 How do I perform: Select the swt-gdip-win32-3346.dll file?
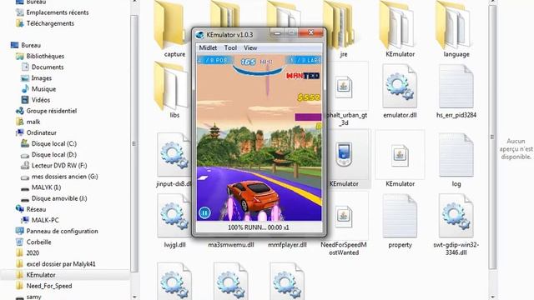[x=456, y=224]
